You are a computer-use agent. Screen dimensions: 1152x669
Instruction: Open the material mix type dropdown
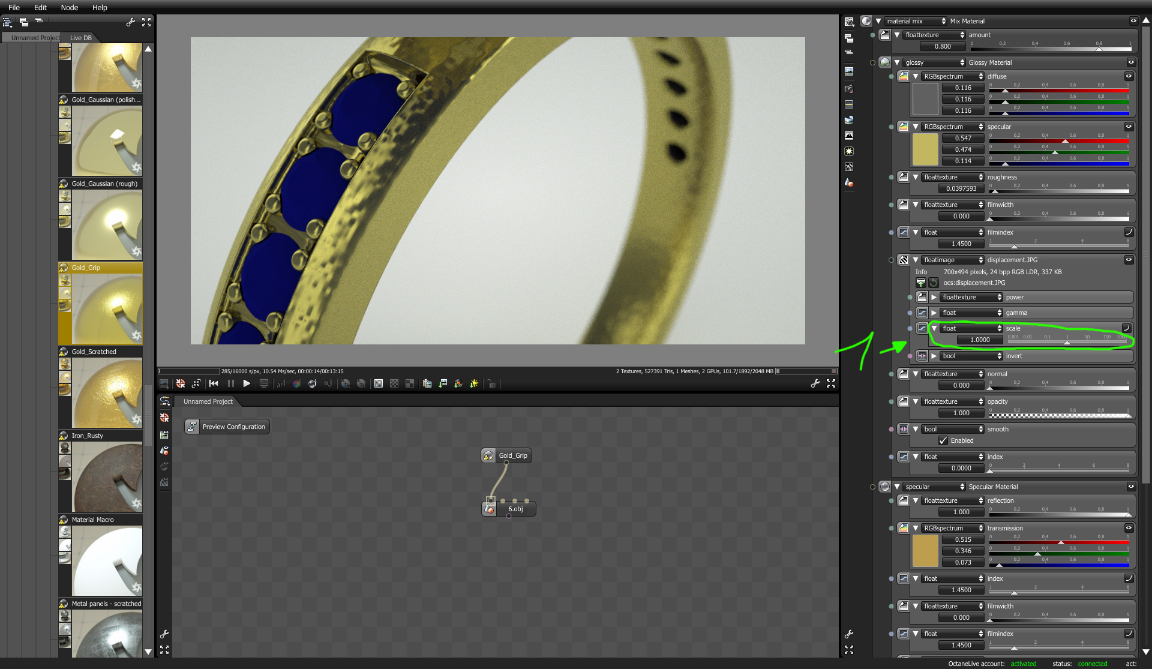point(915,21)
